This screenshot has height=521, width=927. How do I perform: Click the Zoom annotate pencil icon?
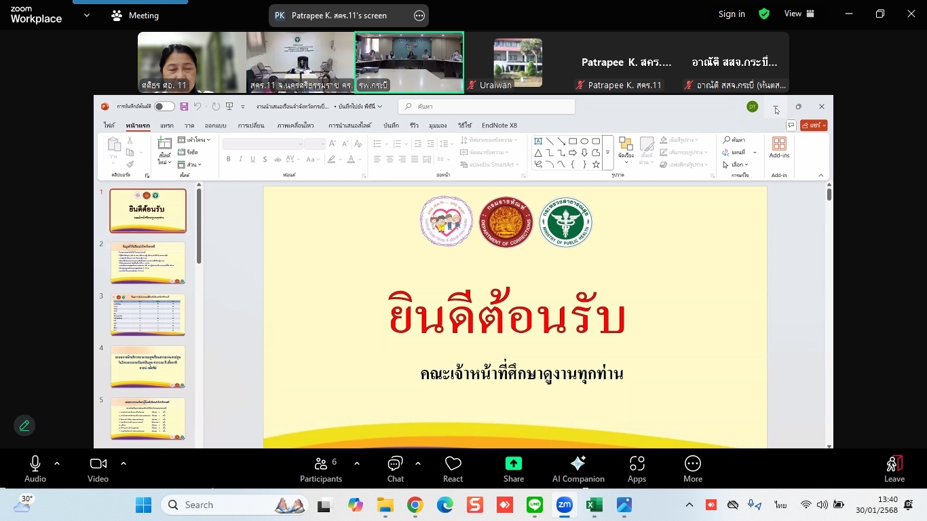pos(24,425)
